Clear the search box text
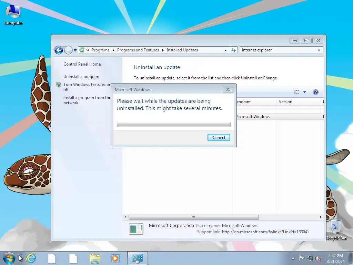353x265 pixels. coord(319,50)
